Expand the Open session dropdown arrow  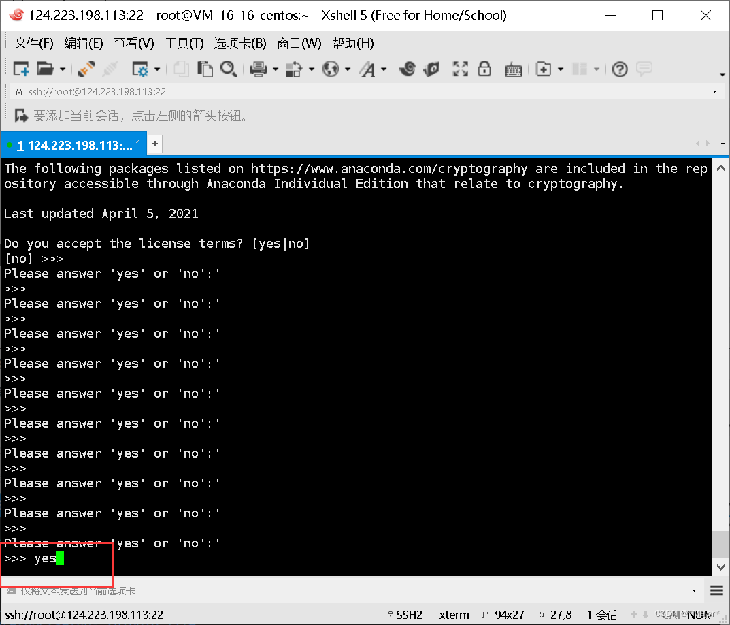63,69
